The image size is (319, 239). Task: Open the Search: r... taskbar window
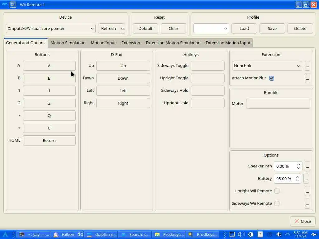click(x=135, y=234)
